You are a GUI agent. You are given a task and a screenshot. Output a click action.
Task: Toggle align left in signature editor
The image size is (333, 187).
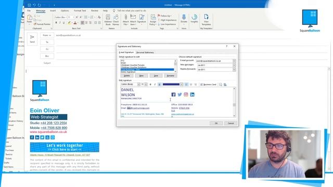click(186, 84)
